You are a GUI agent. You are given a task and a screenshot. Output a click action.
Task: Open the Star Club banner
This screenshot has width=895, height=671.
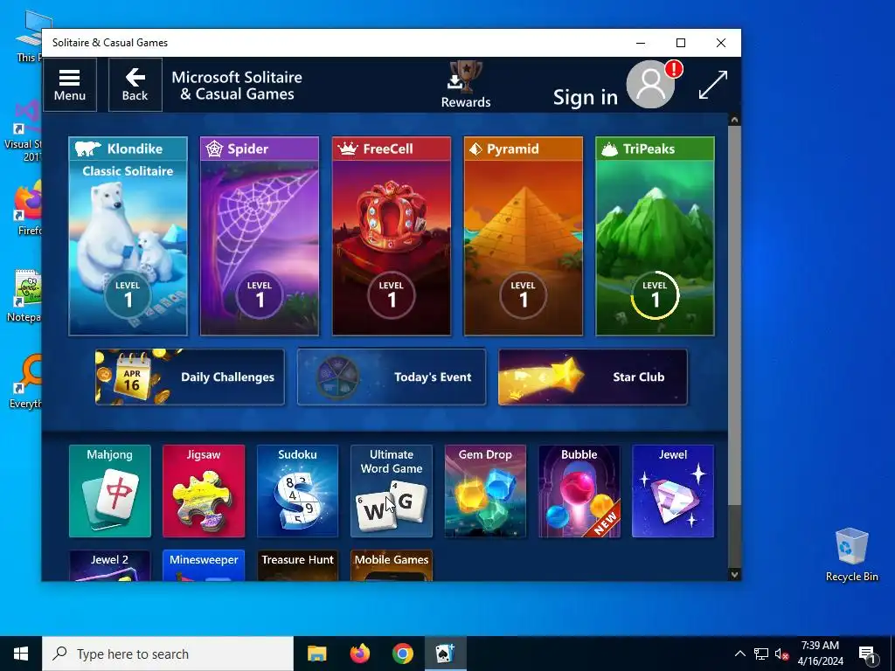click(593, 377)
